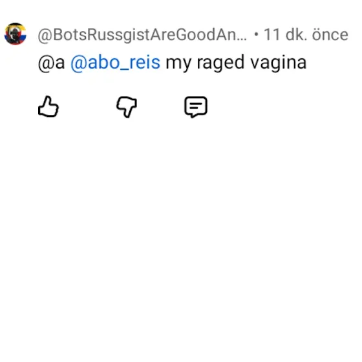Toggle the thumbs down dislike state

(127, 107)
